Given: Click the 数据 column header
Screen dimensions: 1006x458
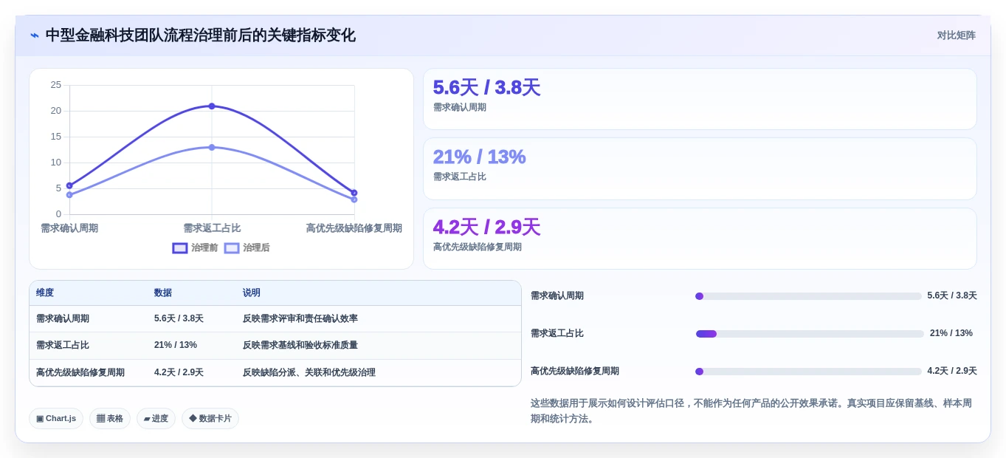Looking at the screenshot, I should tap(163, 293).
